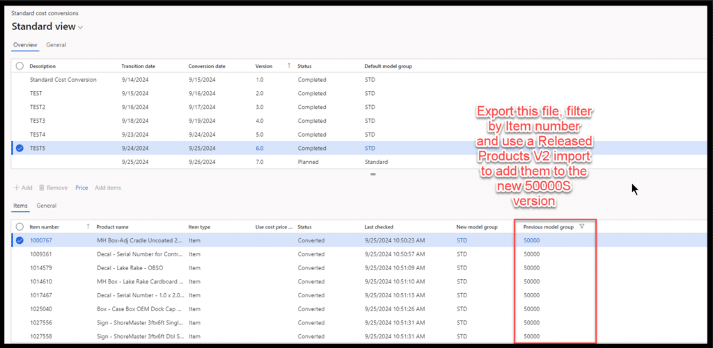Open the STD link in TEST5 row
The height and width of the screenshot is (348, 713).
pyautogui.click(x=370, y=148)
